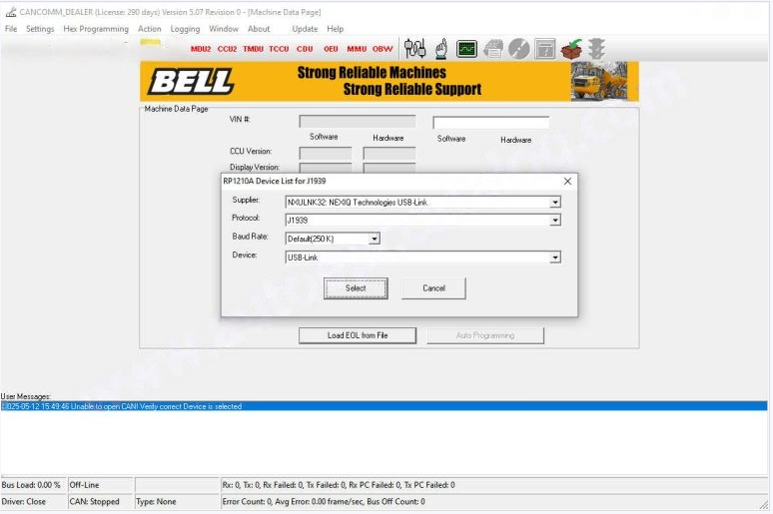The height and width of the screenshot is (514, 773).
Task: Expand the Protocol dropdown arrow
Action: [555, 221]
